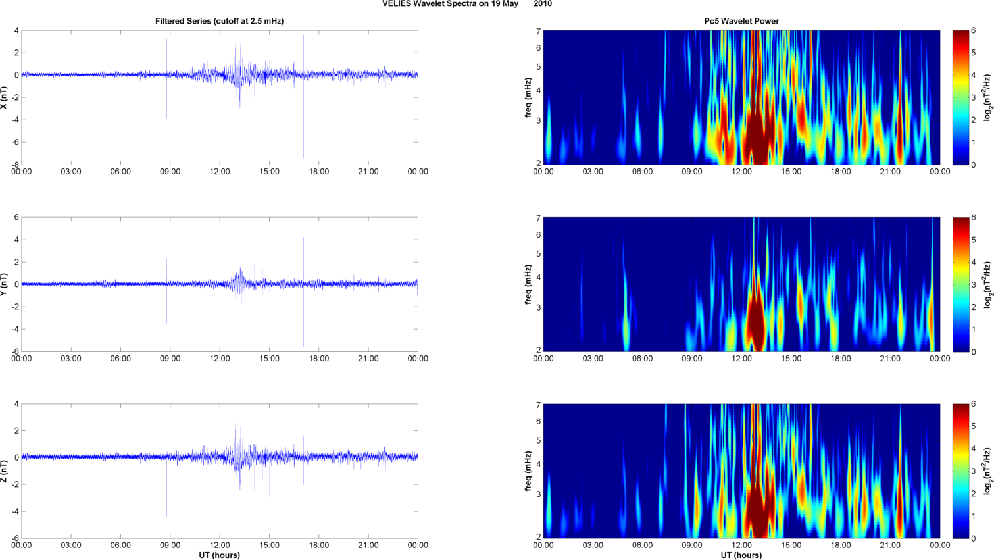Screen dimensions: 994x560
Task: Click the top colorbar's log2(nT²/Hz) label
Action: point(988,97)
